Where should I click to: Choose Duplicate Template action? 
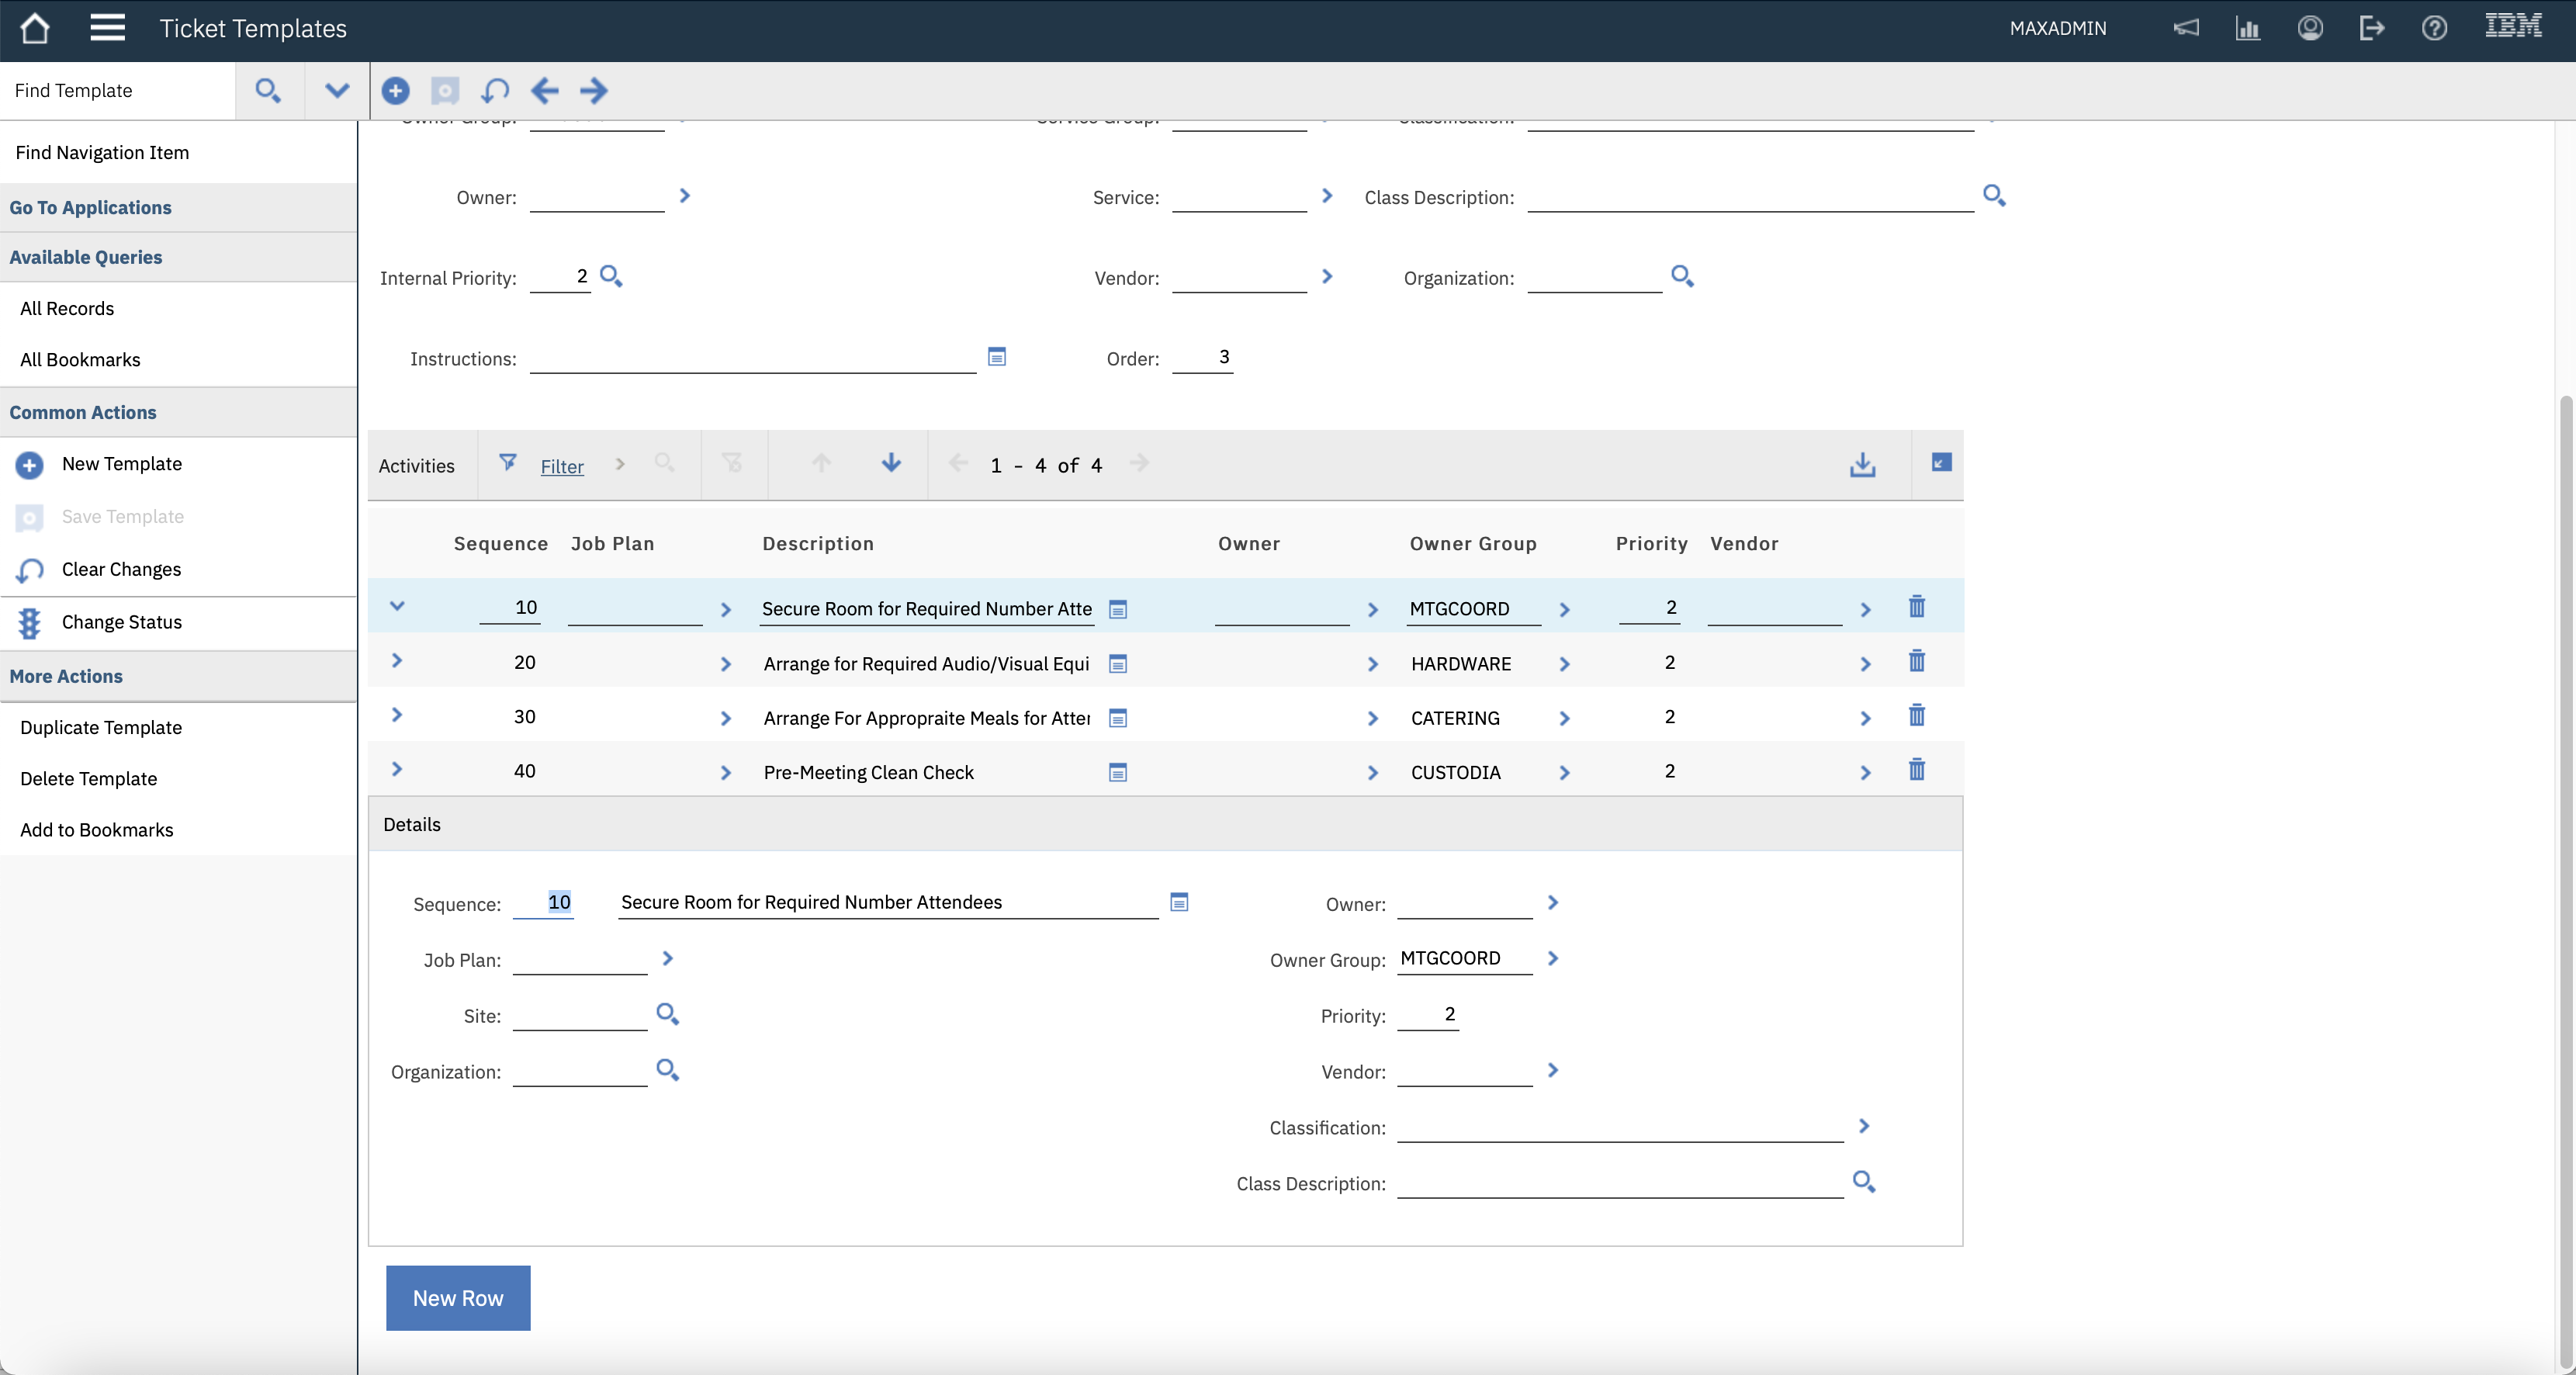(101, 727)
